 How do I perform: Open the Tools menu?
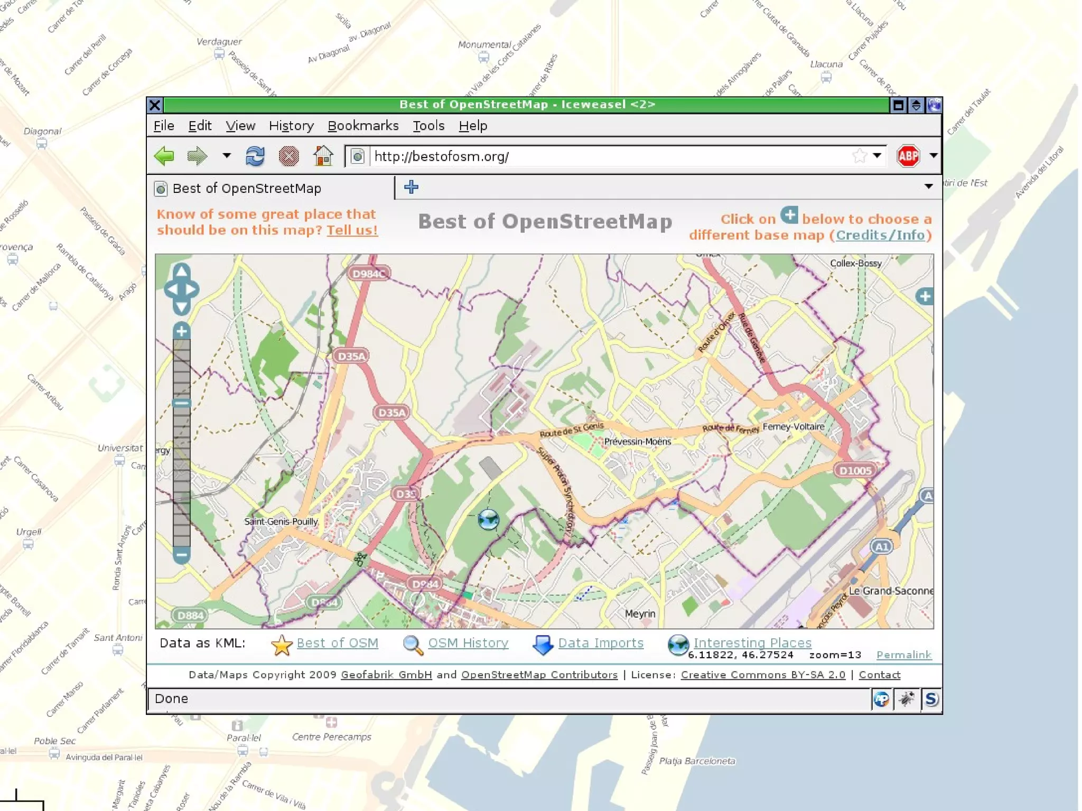pyautogui.click(x=428, y=126)
